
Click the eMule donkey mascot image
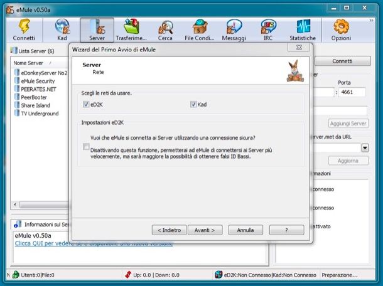[x=295, y=71]
